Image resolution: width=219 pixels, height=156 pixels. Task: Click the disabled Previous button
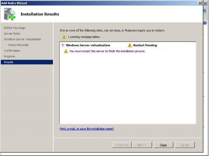tap(122, 145)
